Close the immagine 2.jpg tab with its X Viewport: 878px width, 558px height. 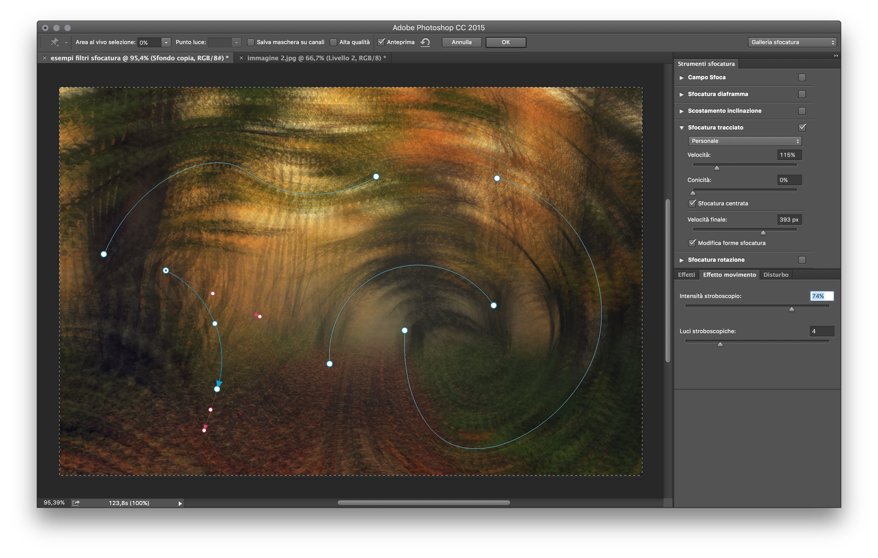[241, 58]
